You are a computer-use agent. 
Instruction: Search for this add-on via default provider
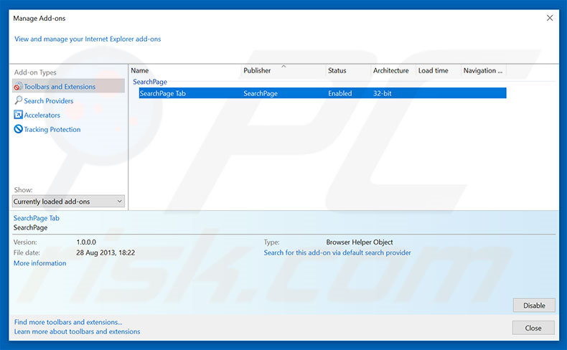(x=337, y=253)
